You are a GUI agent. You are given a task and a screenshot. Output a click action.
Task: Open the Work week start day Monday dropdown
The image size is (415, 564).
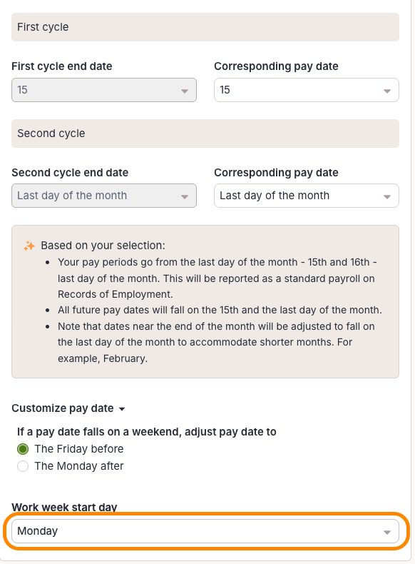(x=205, y=531)
